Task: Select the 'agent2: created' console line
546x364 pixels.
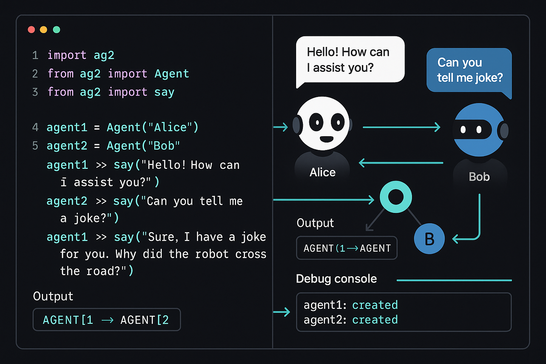Action: point(351,320)
